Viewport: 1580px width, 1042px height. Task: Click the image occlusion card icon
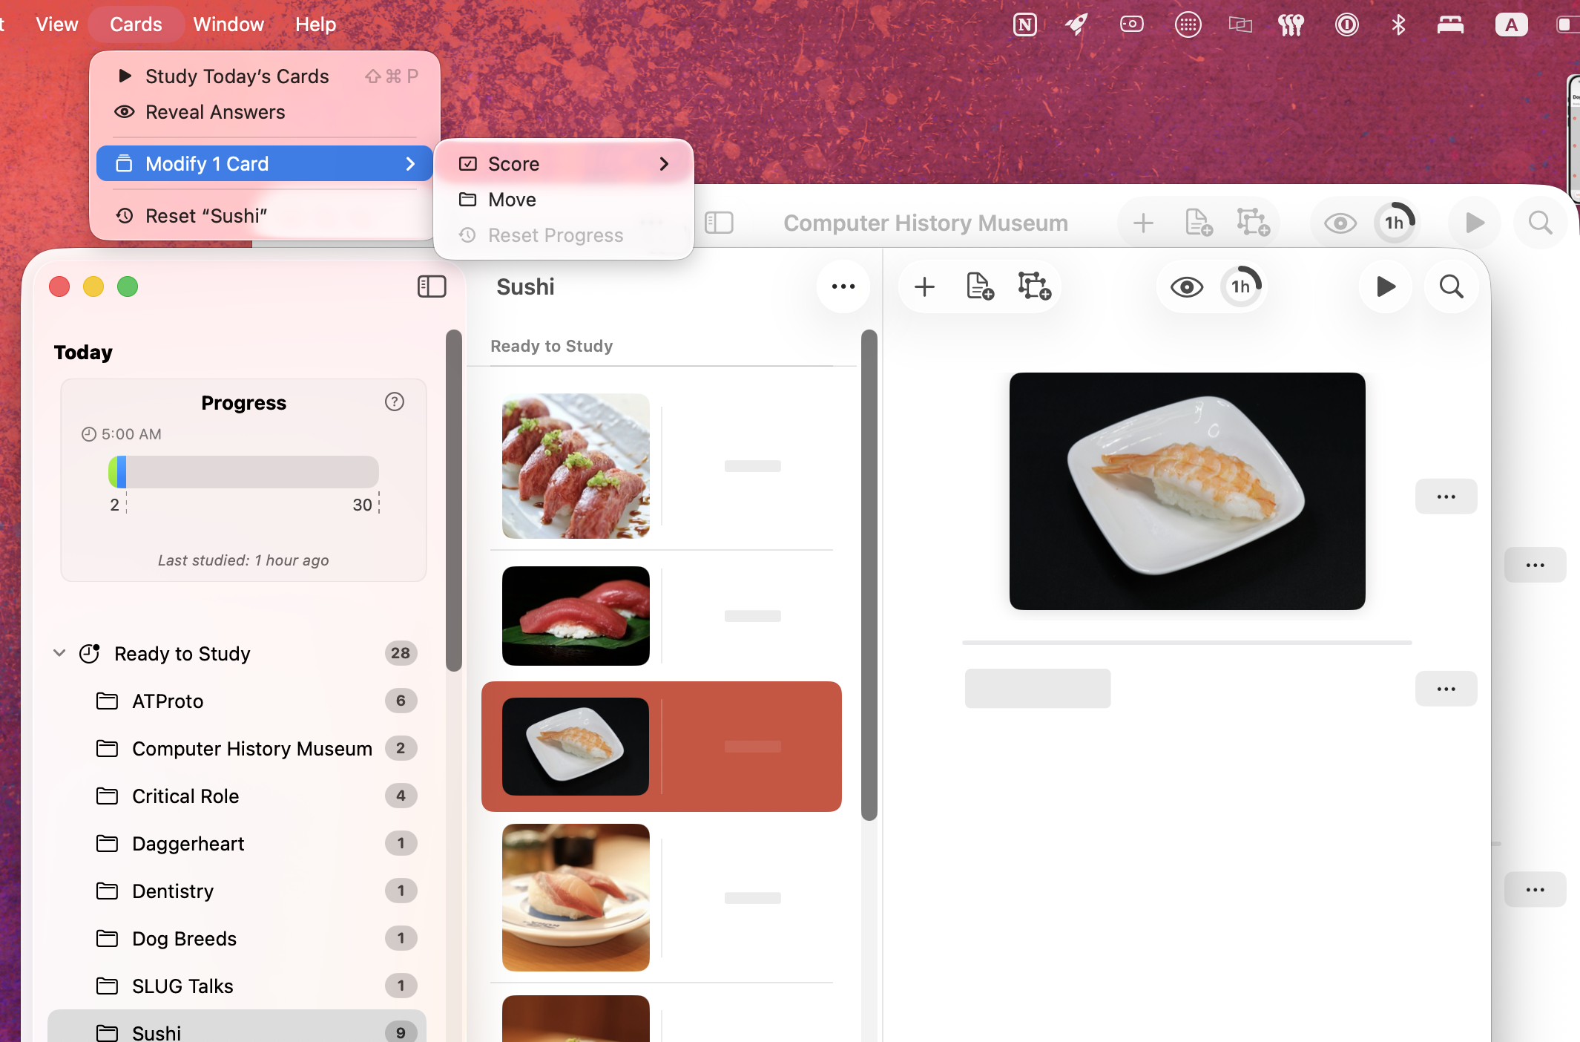pyautogui.click(x=1034, y=286)
